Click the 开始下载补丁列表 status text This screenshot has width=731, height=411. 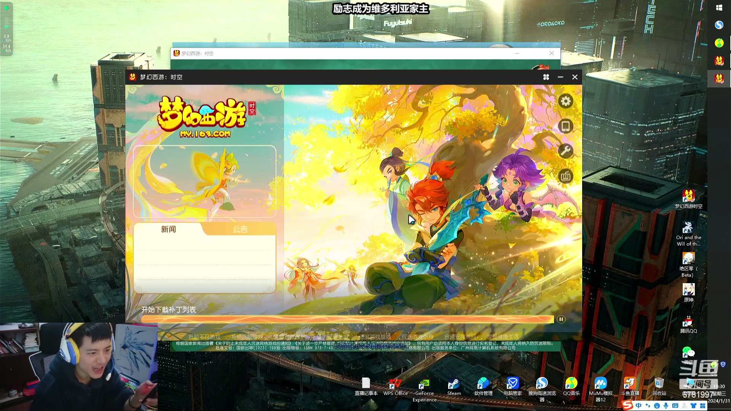pyautogui.click(x=169, y=310)
